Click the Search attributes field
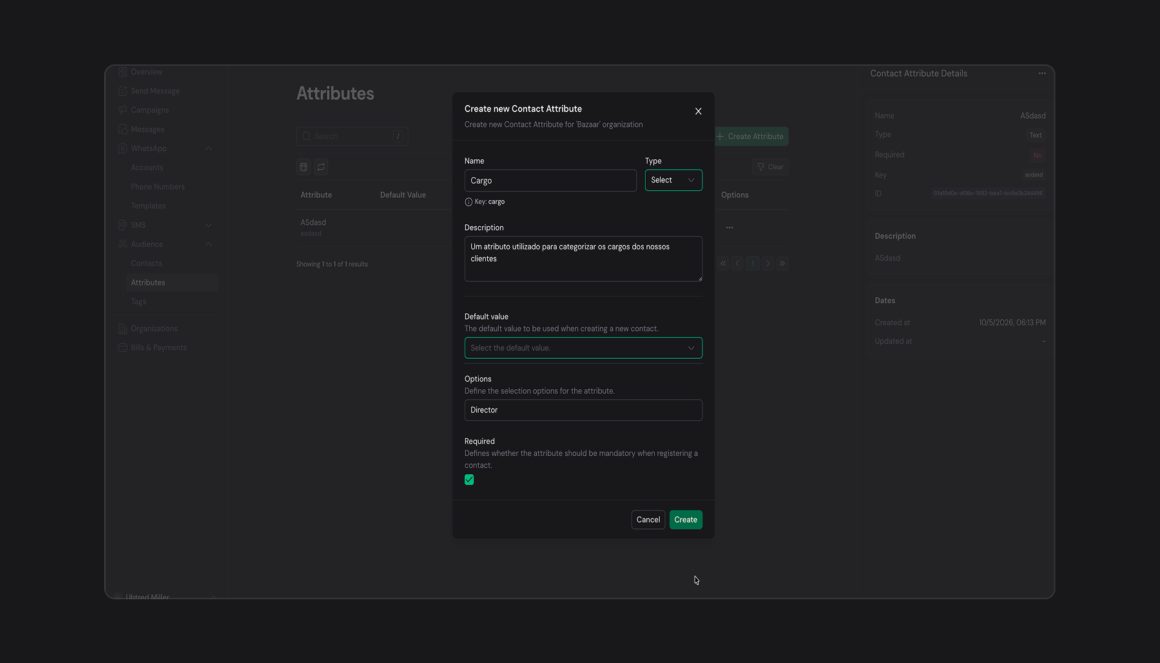1160x663 pixels. point(352,137)
